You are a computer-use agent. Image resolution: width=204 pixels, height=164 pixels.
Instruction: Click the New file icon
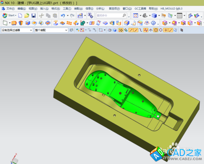(20, 16)
